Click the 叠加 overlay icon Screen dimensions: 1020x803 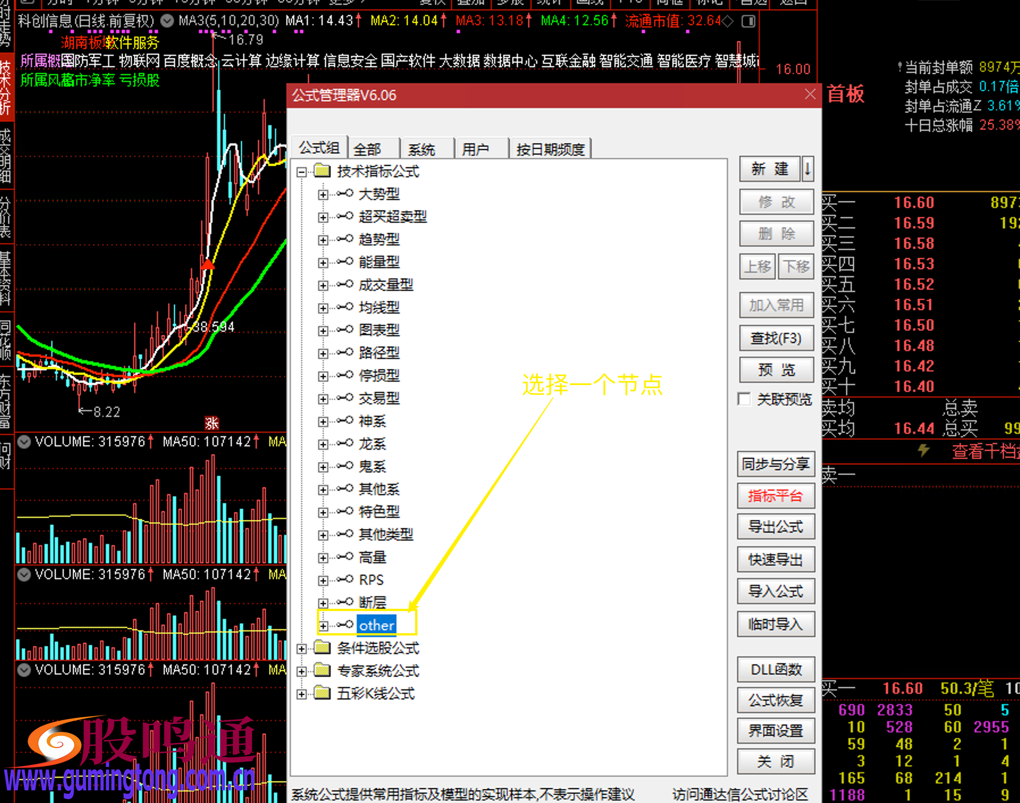click(470, 3)
